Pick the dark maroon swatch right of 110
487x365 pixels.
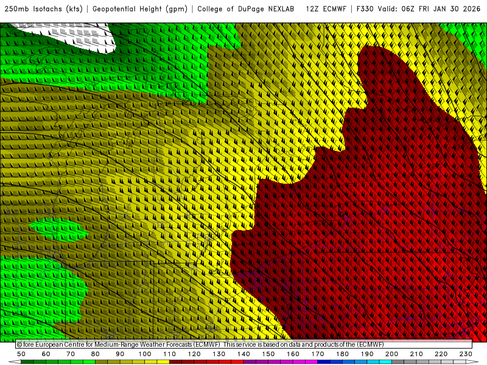[x=176, y=362]
